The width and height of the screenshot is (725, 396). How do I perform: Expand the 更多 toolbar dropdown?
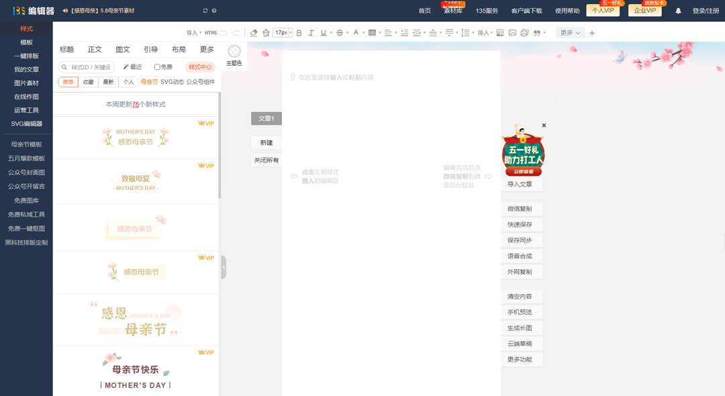coord(571,33)
